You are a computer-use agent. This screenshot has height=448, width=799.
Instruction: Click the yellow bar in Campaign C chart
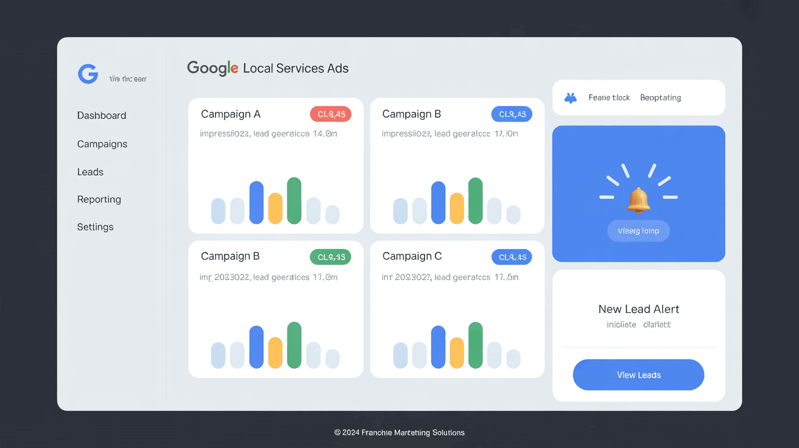click(x=457, y=353)
